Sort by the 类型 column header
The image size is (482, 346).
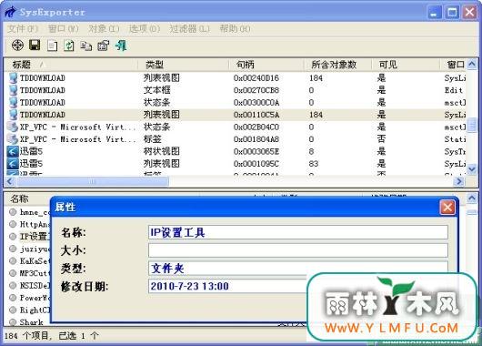click(183, 65)
